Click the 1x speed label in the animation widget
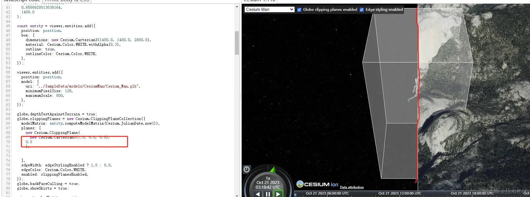The image size is (530, 197). (x=268, y=178)
